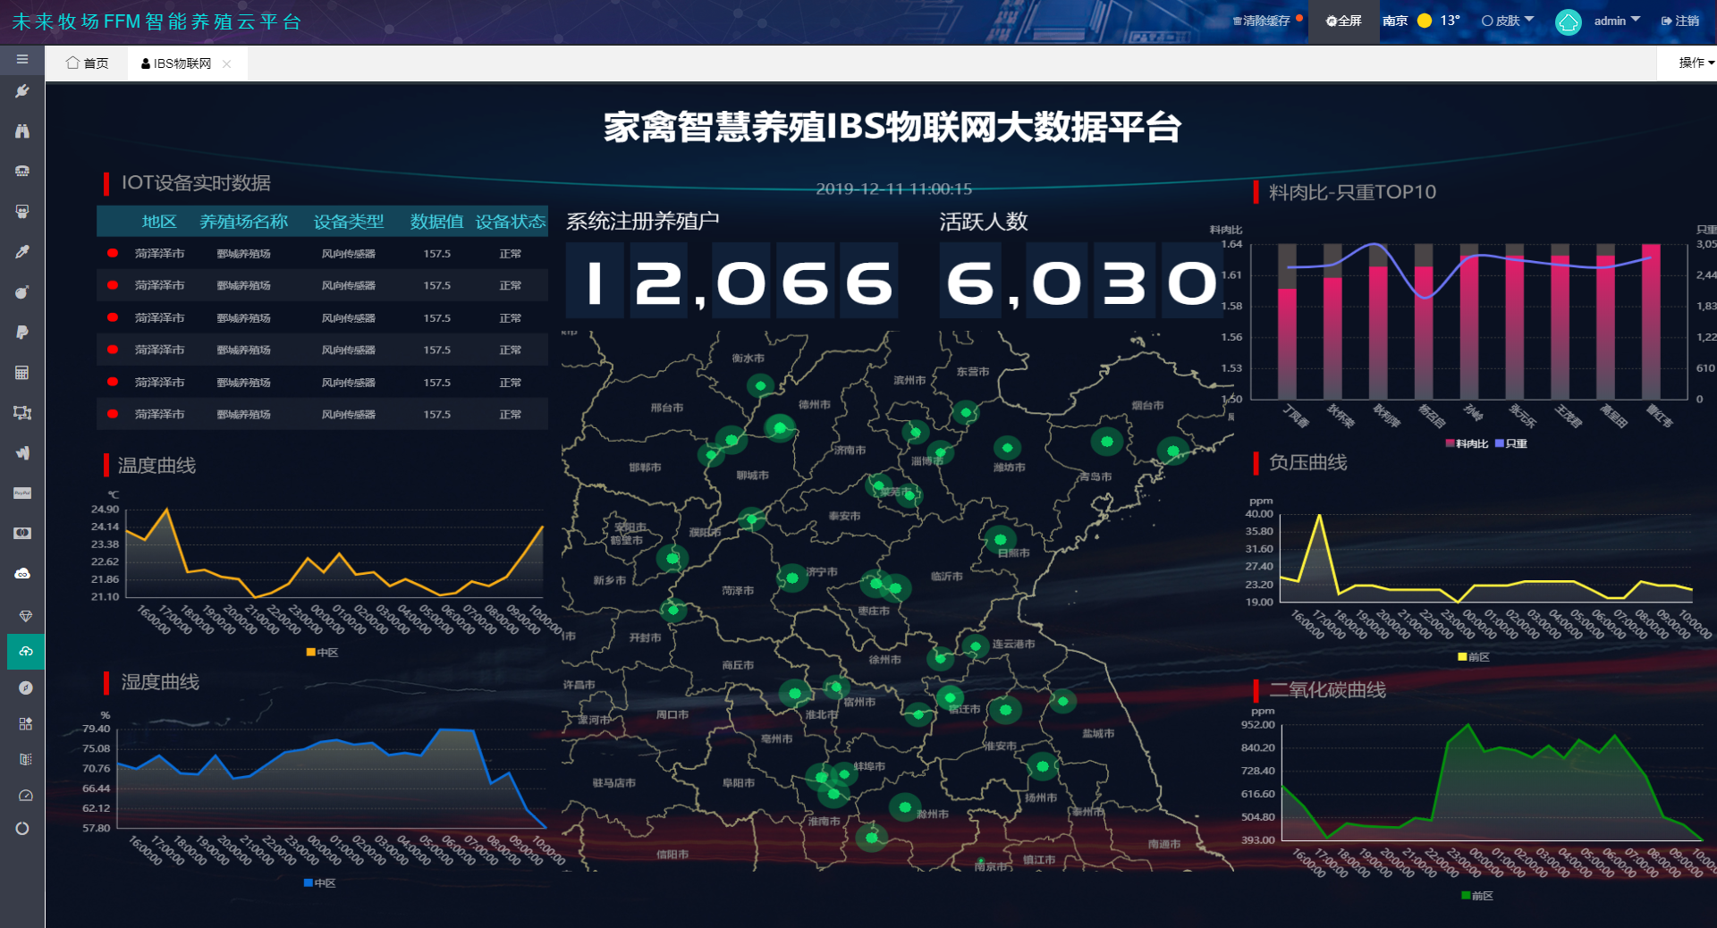Screen dimensions: 1717x928
Task: Open the calculator icon in sidebar
Action: (x=22, y=372)
